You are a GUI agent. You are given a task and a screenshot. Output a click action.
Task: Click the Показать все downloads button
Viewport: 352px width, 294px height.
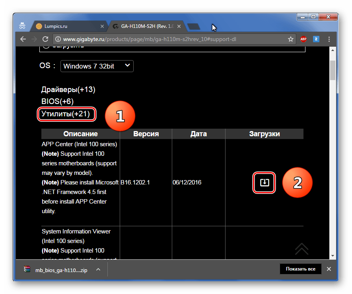coord(301,269)
